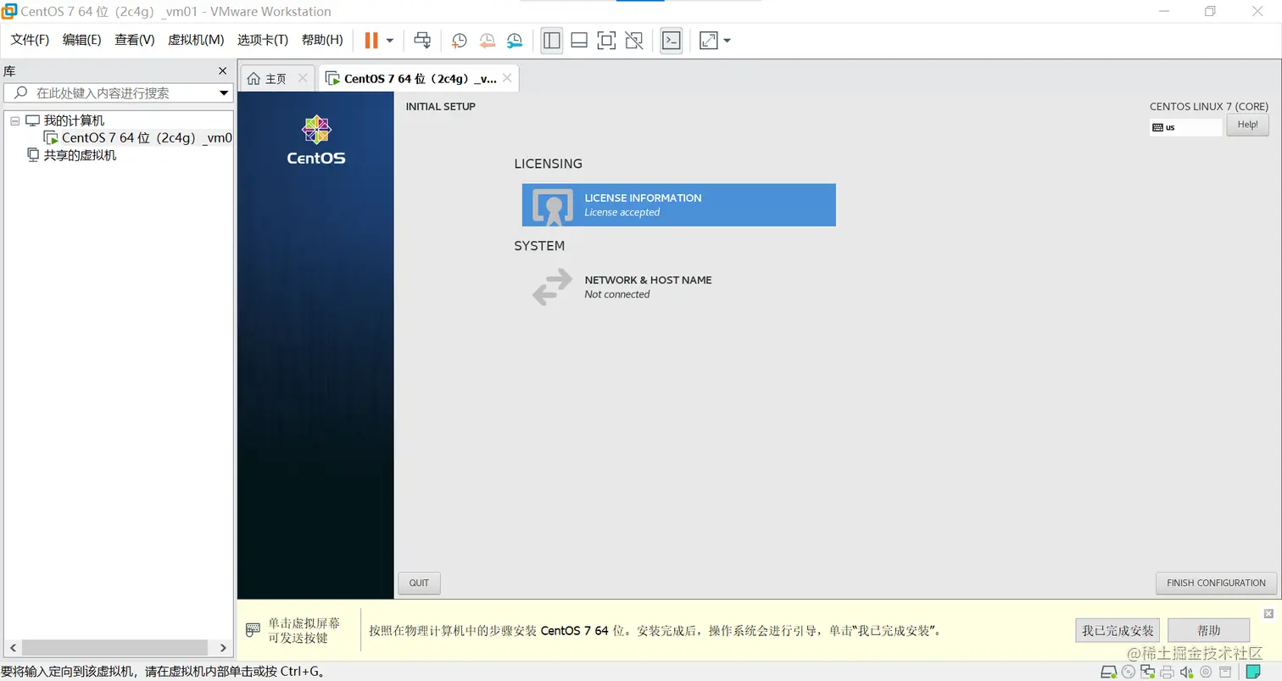The height and width of the screenshot is (681, 1282).
Task: Click the network adapter status icon
Action: [x=1147, y=672]
